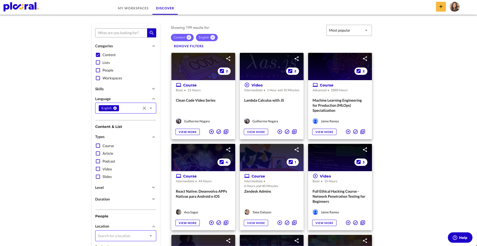The image size is (477, 246).
Task: Expand the Duration filter section
Action: tap(153, 199)
